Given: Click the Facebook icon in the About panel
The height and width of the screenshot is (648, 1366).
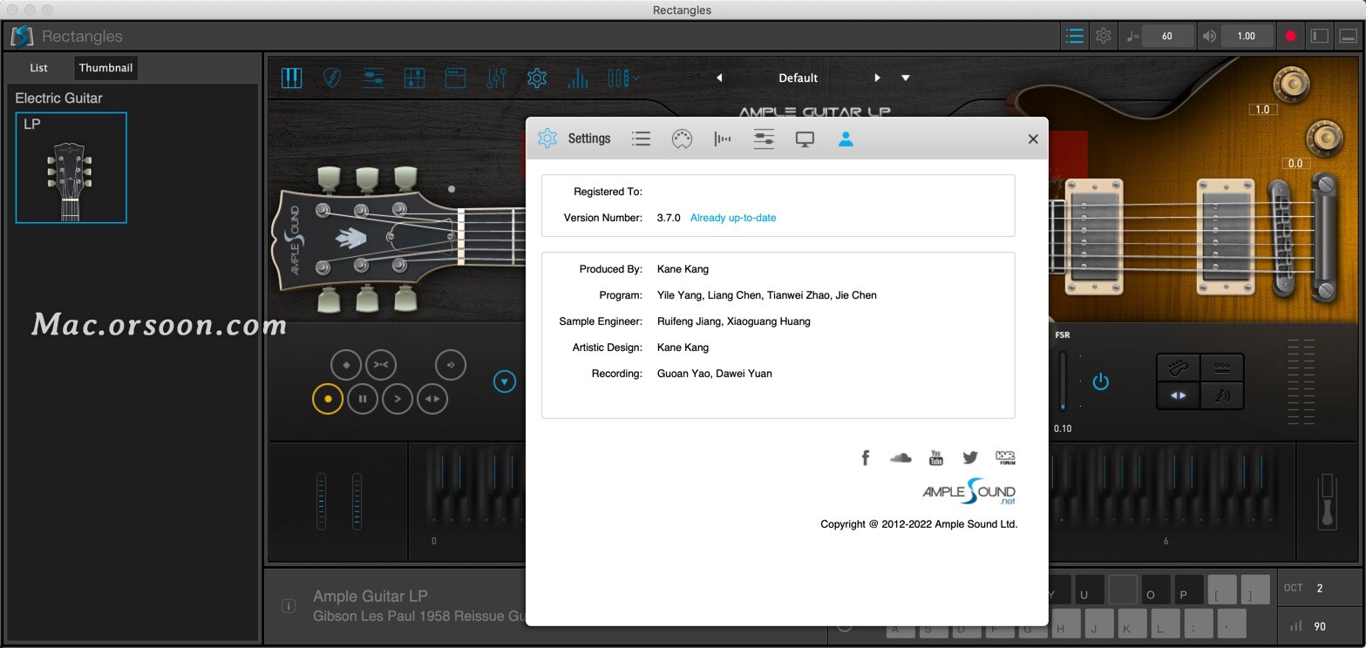Looking at the screenshot, I should (x=865, y=456).
